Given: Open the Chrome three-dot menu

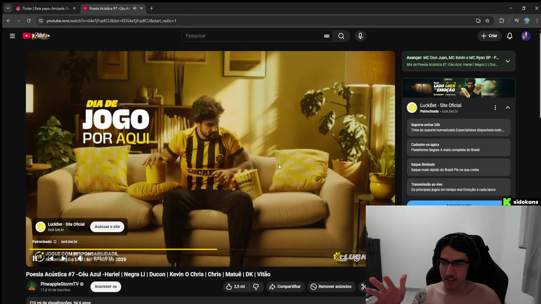Looking at the screenshot, I should (537, 21).
